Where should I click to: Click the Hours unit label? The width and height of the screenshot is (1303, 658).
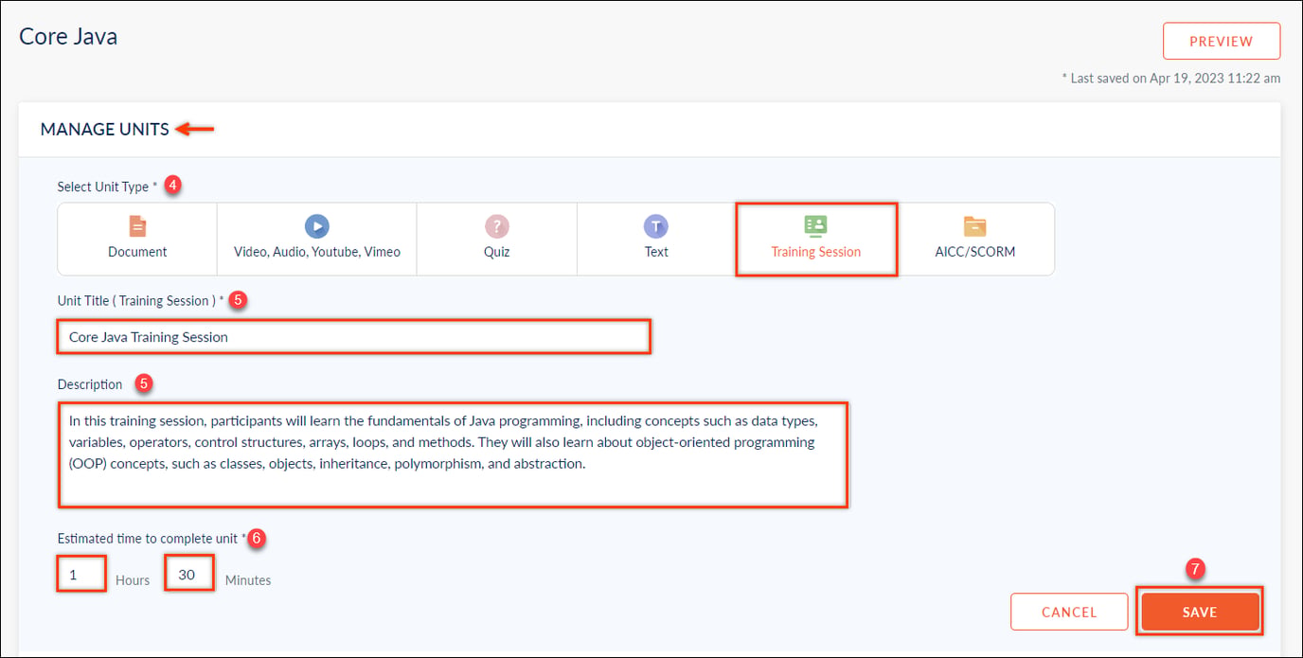(133, 580)
